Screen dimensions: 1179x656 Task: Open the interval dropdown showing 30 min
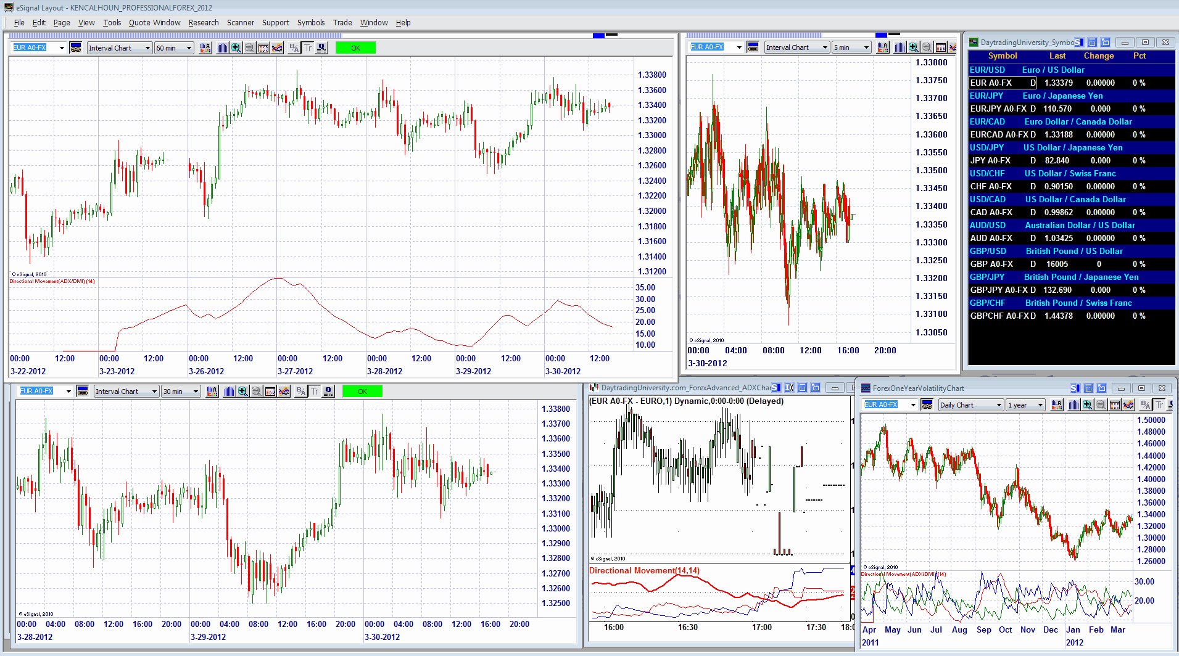[x=181, y=392]
